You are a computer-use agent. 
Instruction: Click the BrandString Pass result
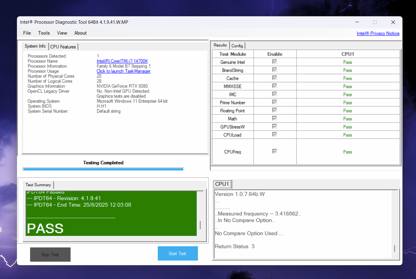[x=348, y=70]
